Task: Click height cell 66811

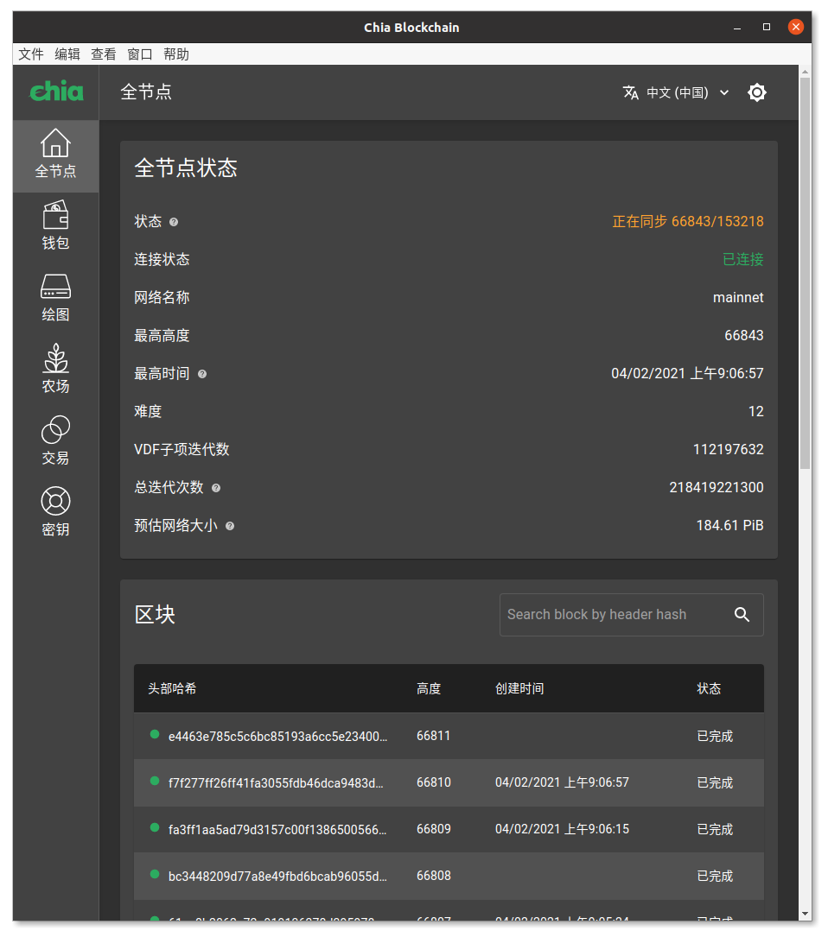Action: (x=434, y=736)
